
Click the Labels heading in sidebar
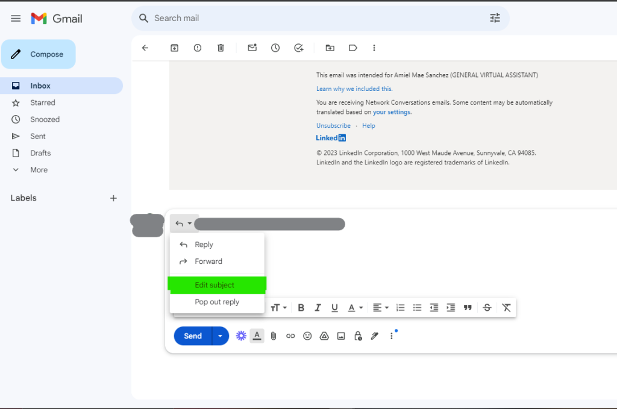(23, 198)
